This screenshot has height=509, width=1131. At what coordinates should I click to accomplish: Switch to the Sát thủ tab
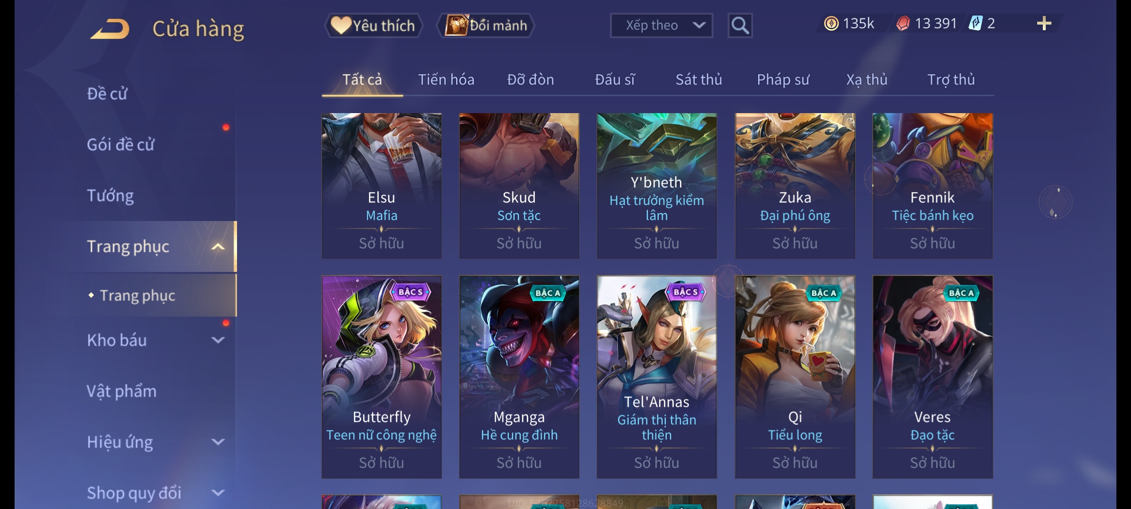pyautogui.click(x=699, y=79)
